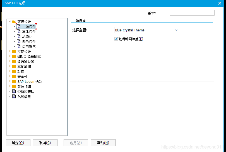226x152 pixels.
Task: Expand the SAP Logon 选项 tree node
Action: (10, 81)
